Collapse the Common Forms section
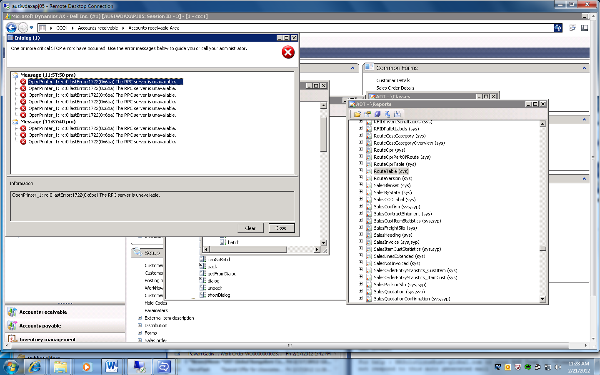This screenshot has width=600, height=375. click(x=584, y=68)
